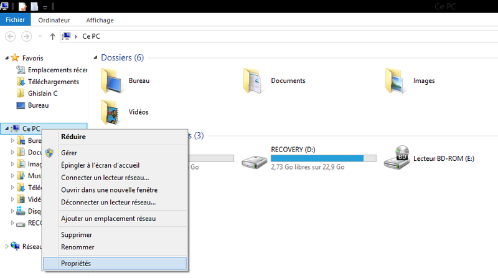Choose Connecter un lecteur réseau...
498x278 pixels.
pyautogui.click(x=115, y=178)
